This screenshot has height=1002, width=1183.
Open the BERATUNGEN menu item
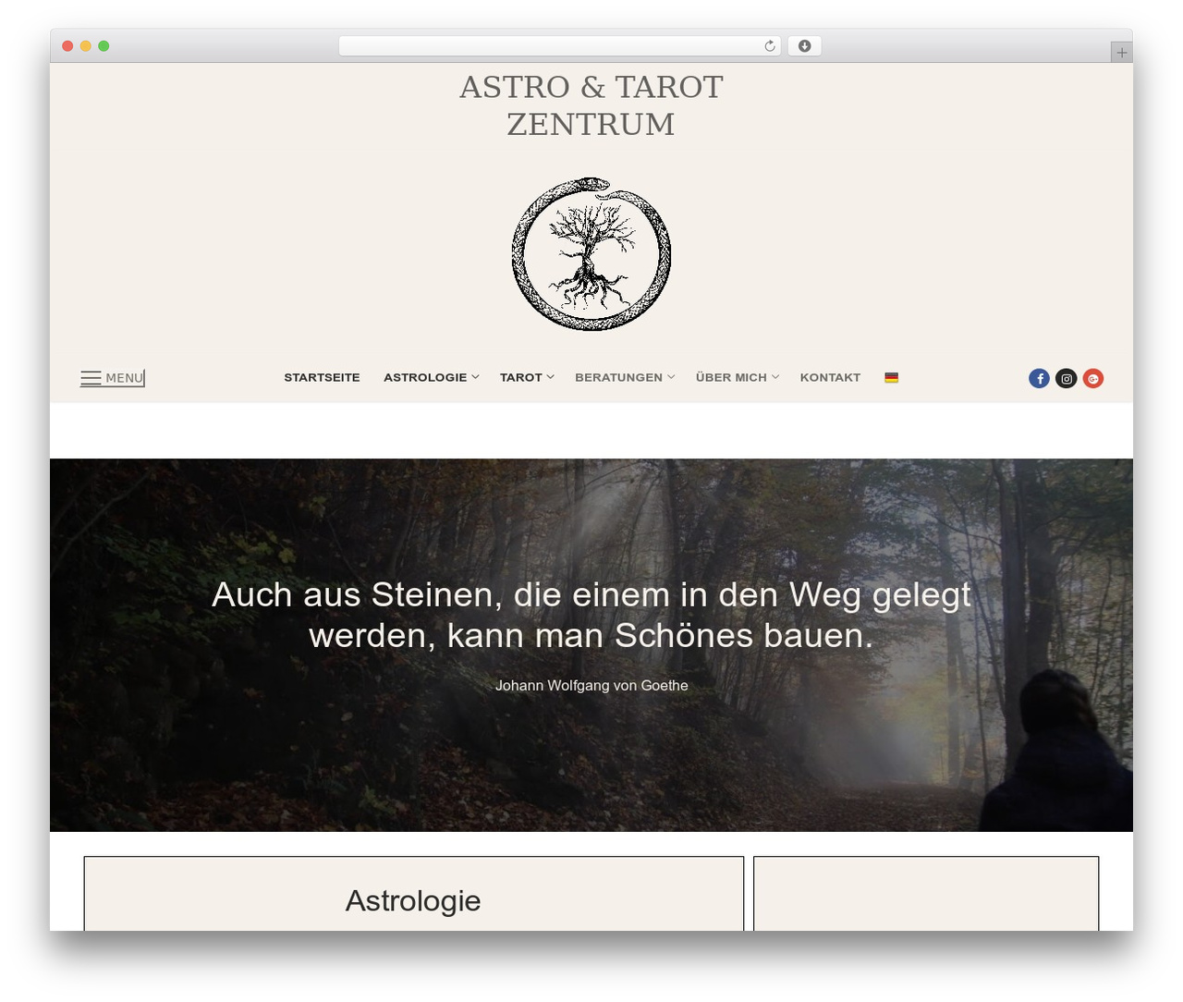coord(618,377)
